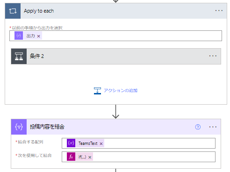This screenshot has height=172, width=230.
Task: Click the if(...) expression fx icon
Action: click(x=71, y=157)
